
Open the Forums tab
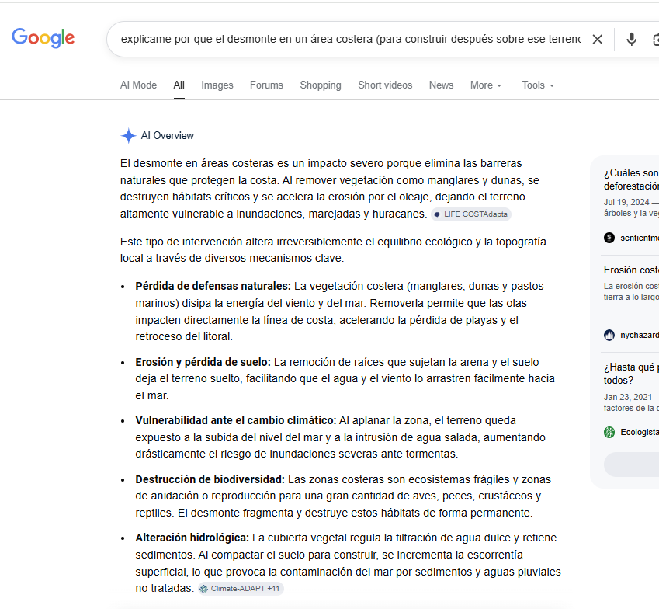point(266,85)
